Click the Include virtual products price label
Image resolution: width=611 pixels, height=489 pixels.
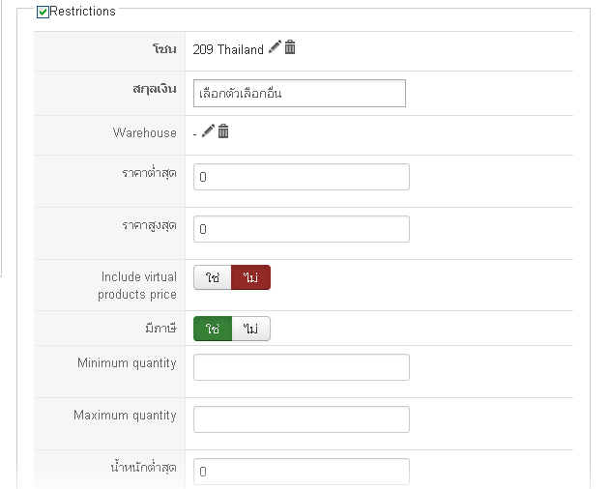pyautogui.click(x=137, y=286)
